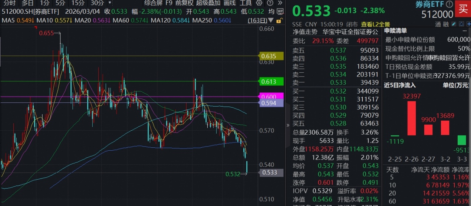
Task: Toggle 超级叠加 overlay option
Action: tap(208, 3)
